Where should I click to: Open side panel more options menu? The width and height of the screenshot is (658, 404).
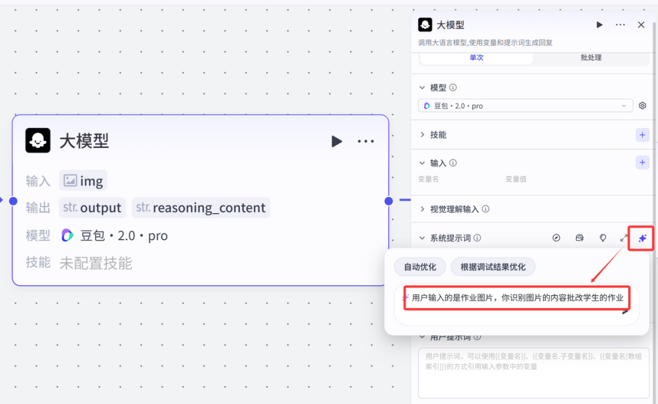tap(620, 25)
